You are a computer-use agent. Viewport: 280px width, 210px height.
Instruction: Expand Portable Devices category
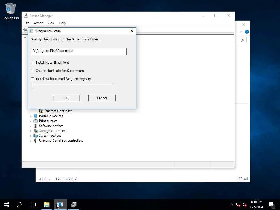coord(30,116)
